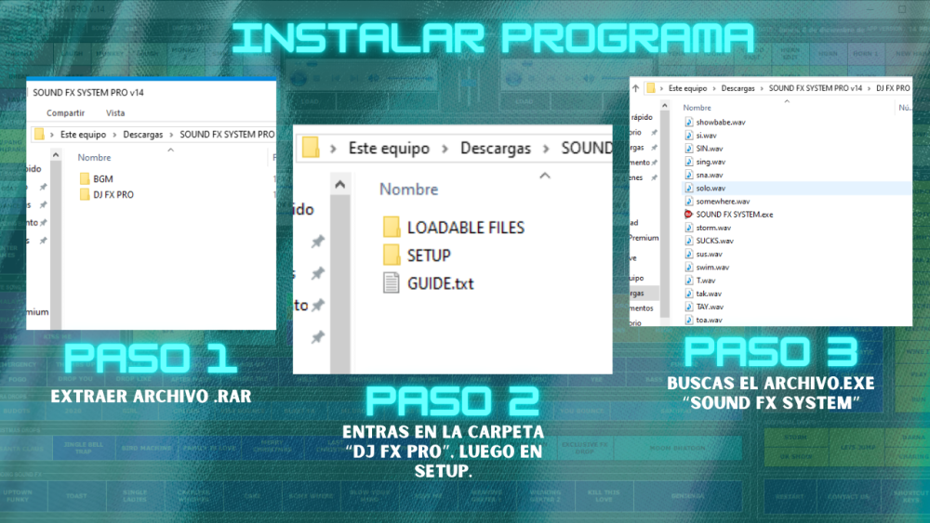This screenshot has width=930, height=523.
Task: Click the up arrow navigation icon in right window
Action: pos(636,88)
